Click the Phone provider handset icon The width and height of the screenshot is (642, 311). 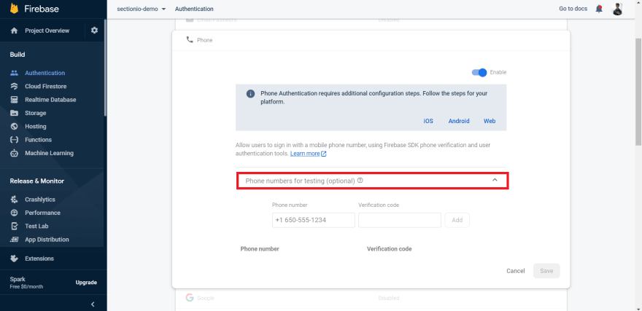pos(189,40)
